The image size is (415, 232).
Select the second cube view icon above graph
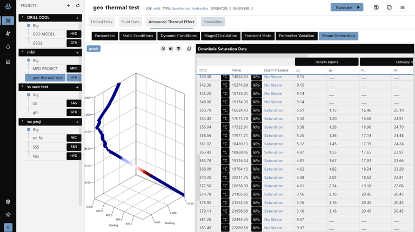coord(171,48)
